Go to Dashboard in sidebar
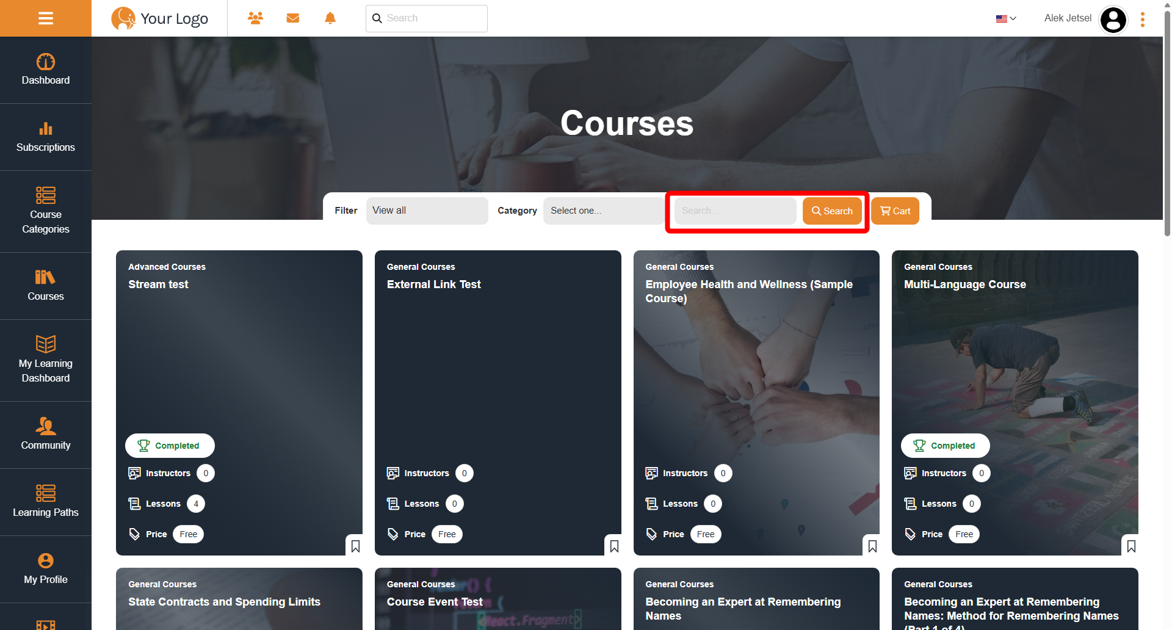Image resolution: width=1172 pixels, height=630 pixels. coord(46,70)
